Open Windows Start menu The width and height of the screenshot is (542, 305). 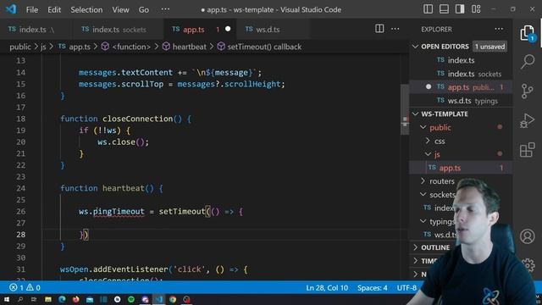(x=6, y=299)
